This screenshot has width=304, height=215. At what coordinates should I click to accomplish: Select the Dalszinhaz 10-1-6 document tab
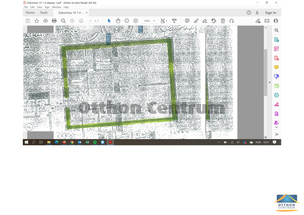click(71, 13)
